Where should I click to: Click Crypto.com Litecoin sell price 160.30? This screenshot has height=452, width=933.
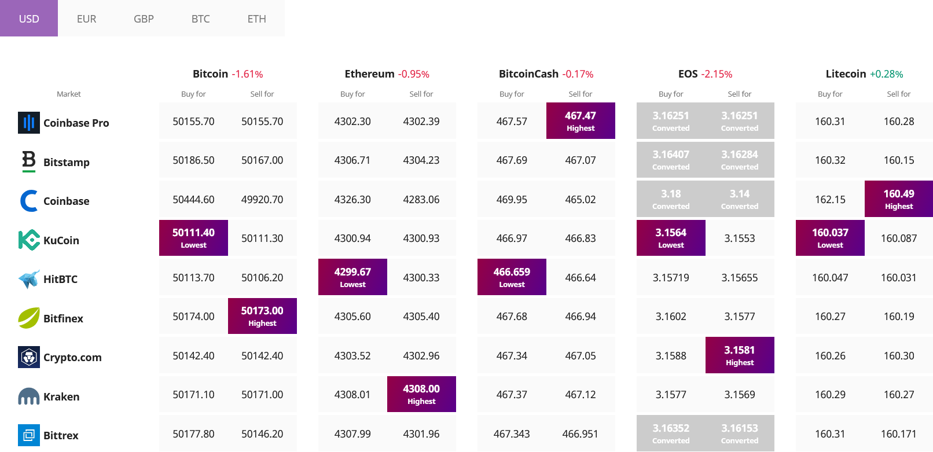(x=899, y=356)
